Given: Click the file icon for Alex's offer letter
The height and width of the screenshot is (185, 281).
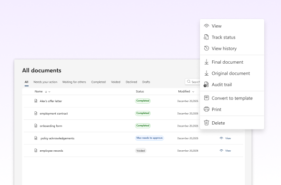Looking at the screenshot, I should (x=36, y=101).
